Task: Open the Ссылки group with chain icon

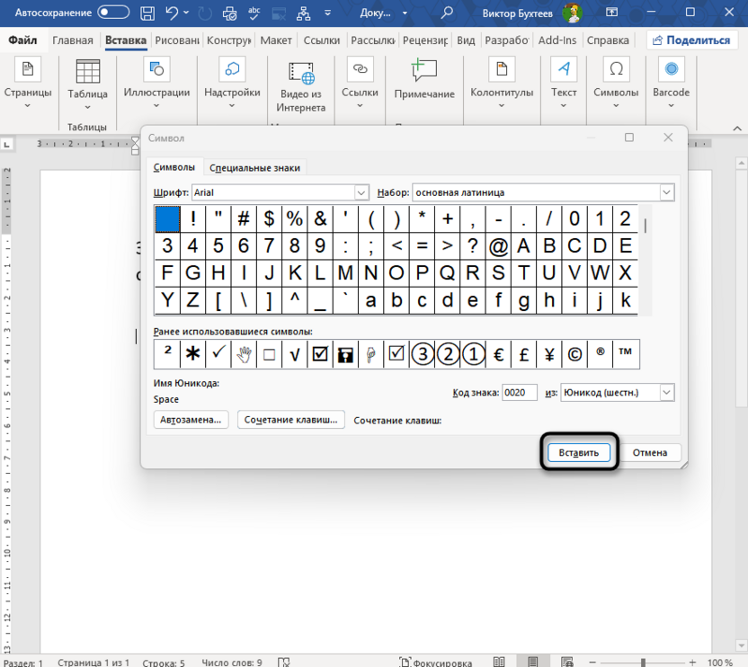Action: 360,83
